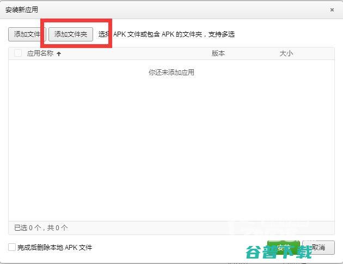This screenshot has height=264, width=343.
Task: Cancel the dialog with 取消
Action: click(x=318, y=248)
